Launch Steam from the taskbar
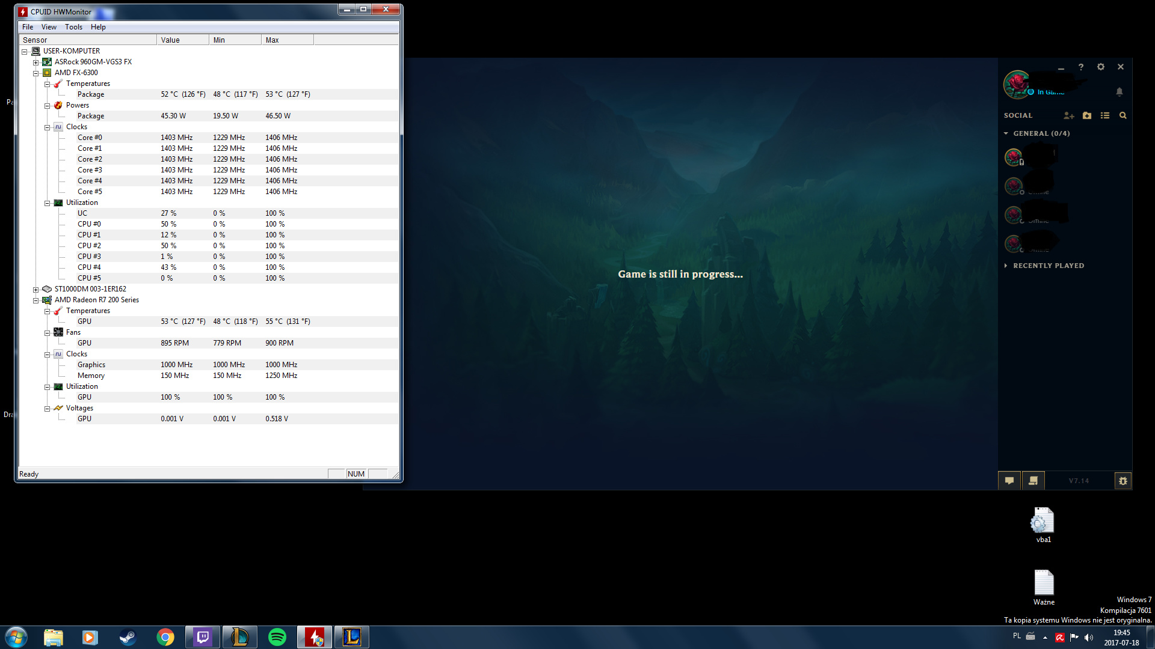The height and width of the screenshot is (649, 1155). [128, 637]
